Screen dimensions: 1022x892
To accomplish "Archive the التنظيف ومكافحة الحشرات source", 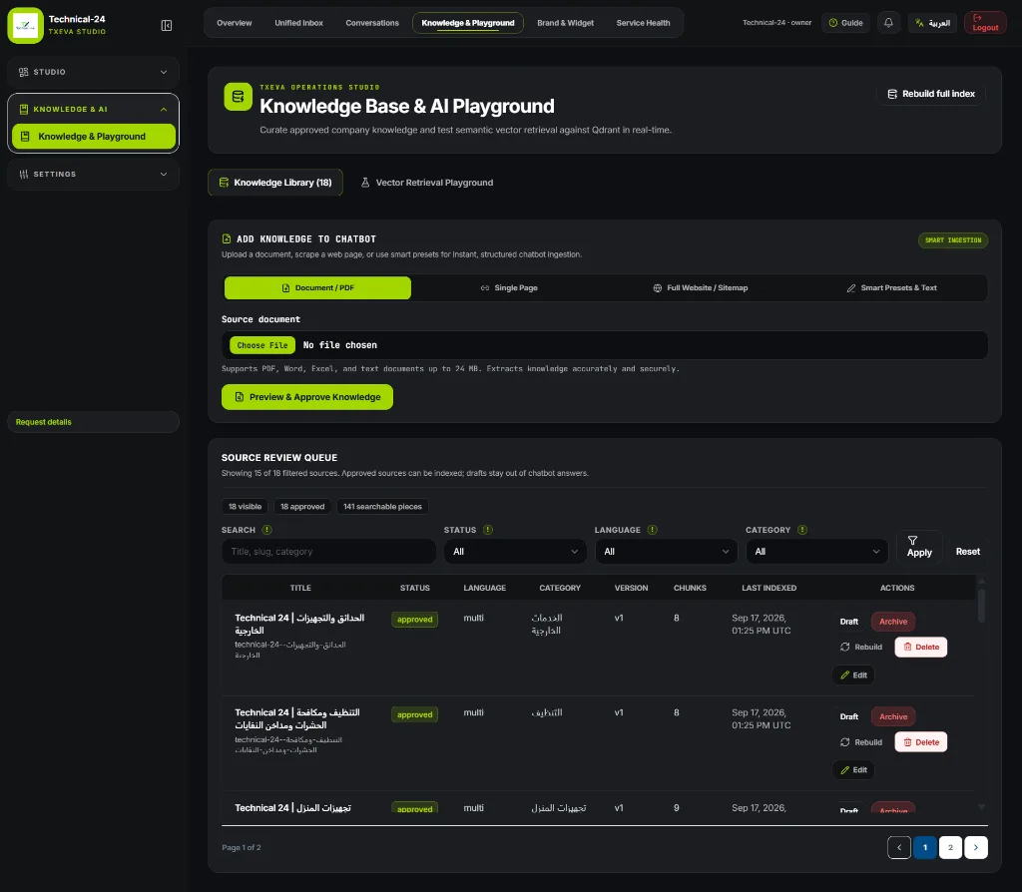I will click(x=893, y=716).
